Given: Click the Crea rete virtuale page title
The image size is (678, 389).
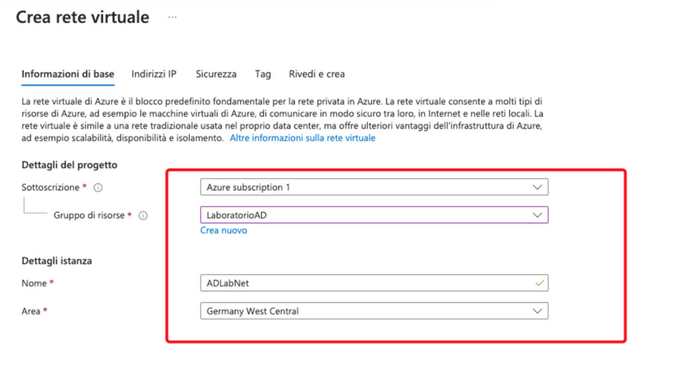Looking at the screenshot, I should tap(83, 18).
